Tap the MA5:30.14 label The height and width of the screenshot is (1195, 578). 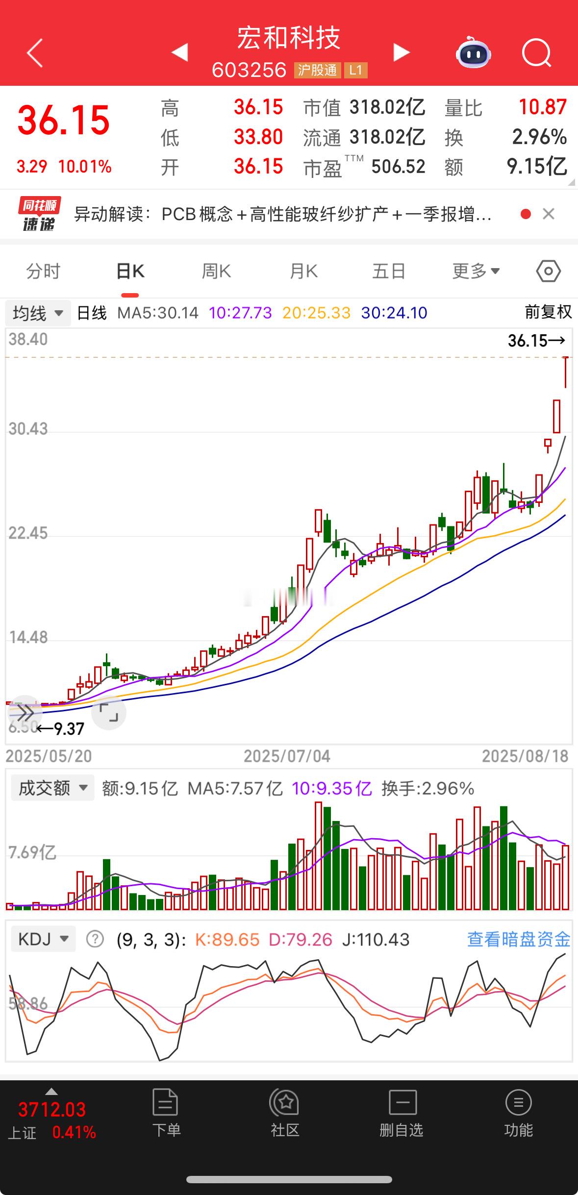point(158,313)
